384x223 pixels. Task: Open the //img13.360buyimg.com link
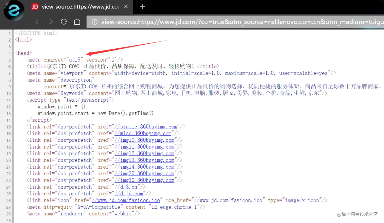(145, 160)
